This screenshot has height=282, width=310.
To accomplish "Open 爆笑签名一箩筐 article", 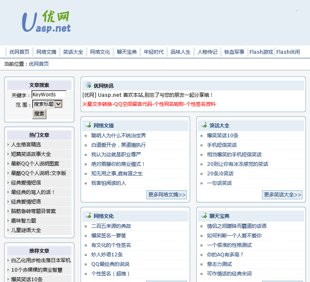I will click(x=109, y=236).
